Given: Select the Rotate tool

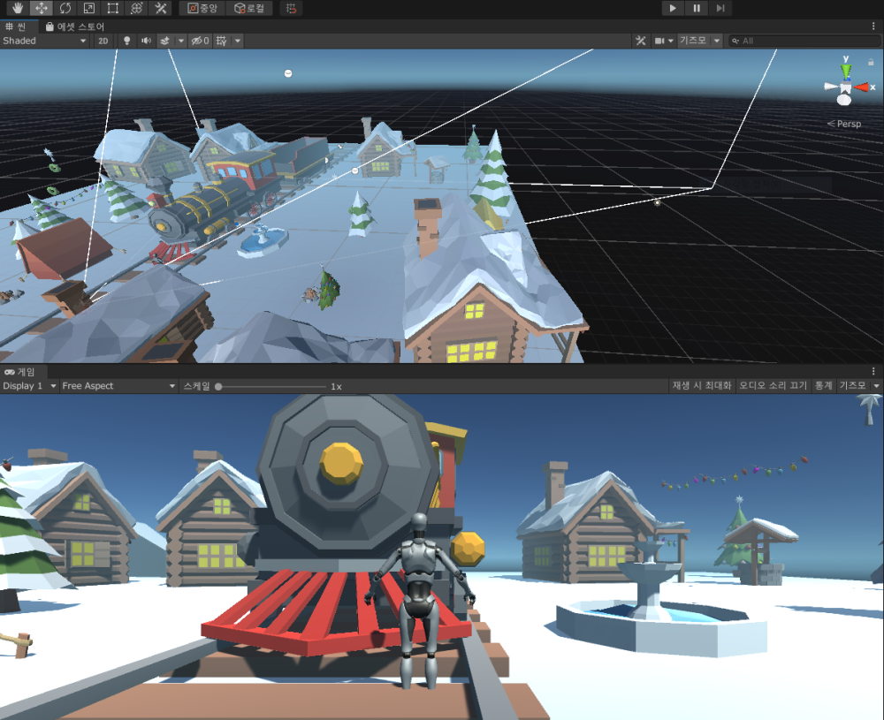Looking at the screenshot, I should pos(65,8).
